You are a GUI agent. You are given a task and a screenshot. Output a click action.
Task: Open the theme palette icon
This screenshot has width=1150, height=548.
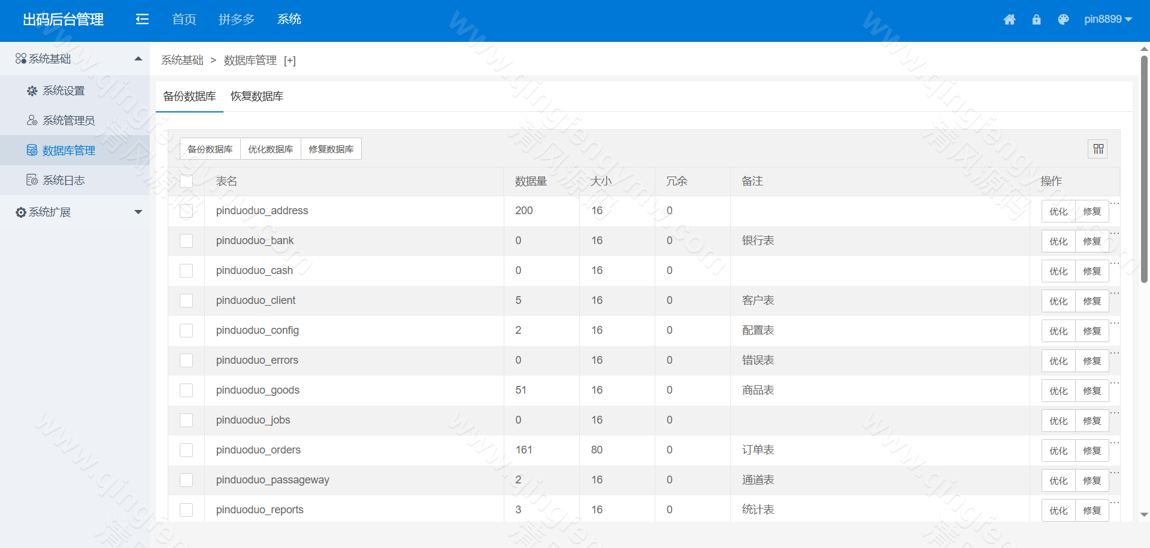click(1063, 20)
